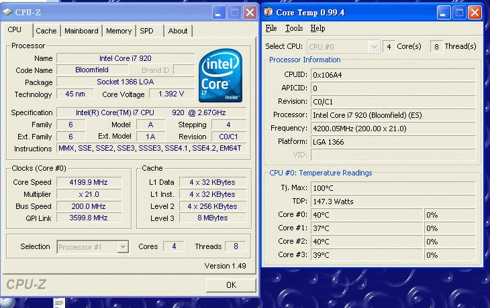490x308 pixels.
Task: Click the Specification field text
Action: tap(151, 112)
